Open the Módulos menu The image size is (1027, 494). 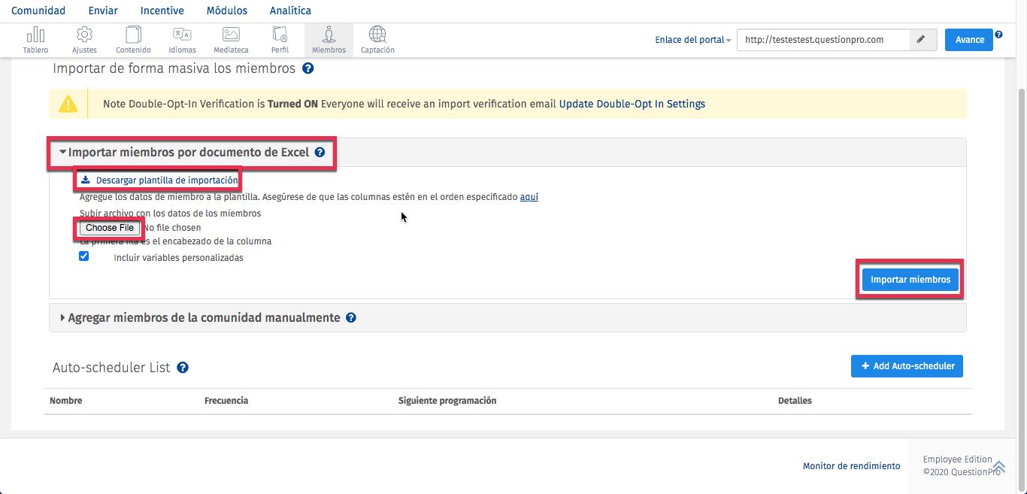[x=228, y=11]
